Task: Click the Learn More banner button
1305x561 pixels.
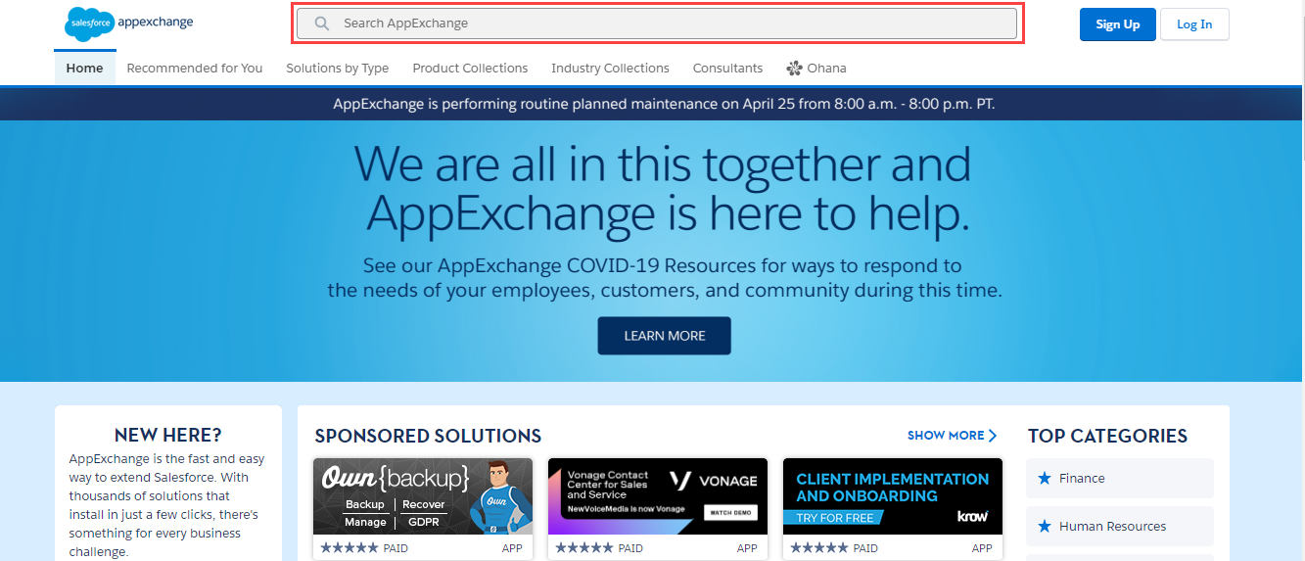Action: (x=665, y=336)
